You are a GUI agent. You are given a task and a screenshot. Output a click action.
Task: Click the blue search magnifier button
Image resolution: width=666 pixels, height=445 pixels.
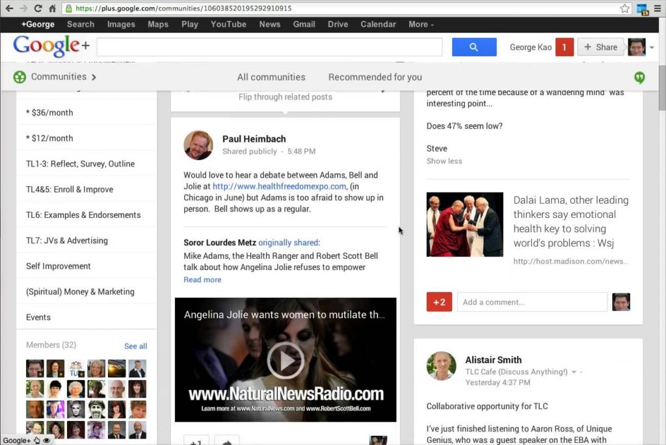coord(474,47)
